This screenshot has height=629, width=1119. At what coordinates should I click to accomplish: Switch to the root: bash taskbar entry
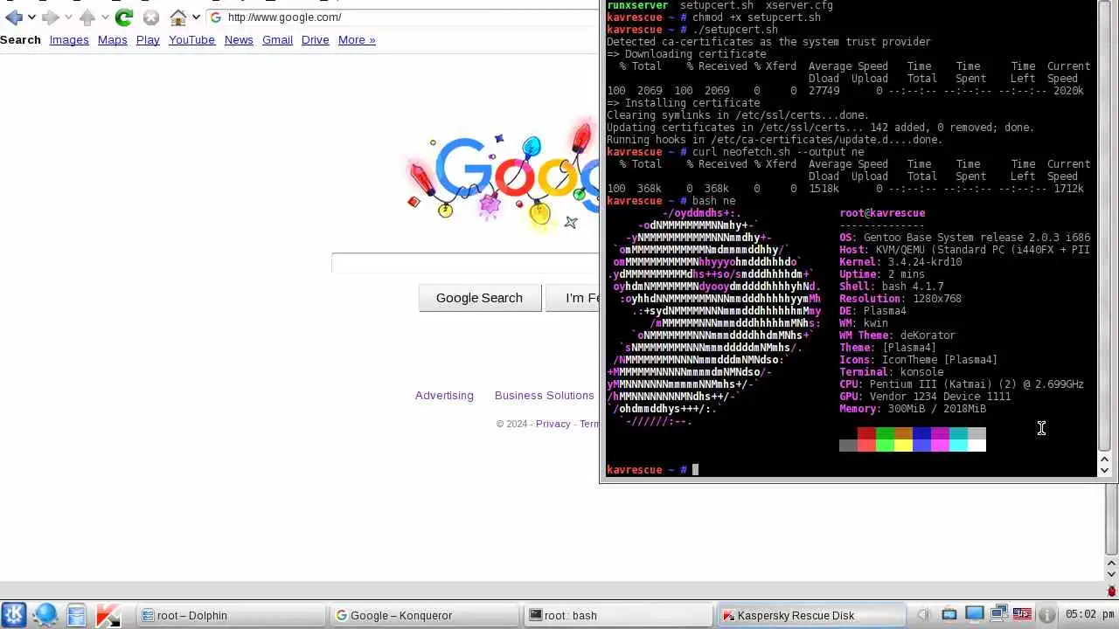click(619, 615)
